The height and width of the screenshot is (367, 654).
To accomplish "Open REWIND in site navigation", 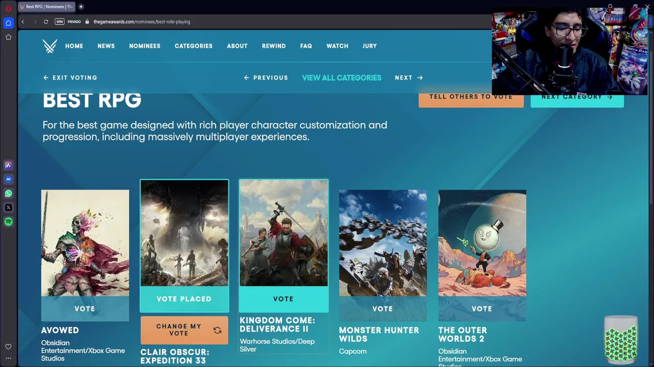I will (274, 46).
